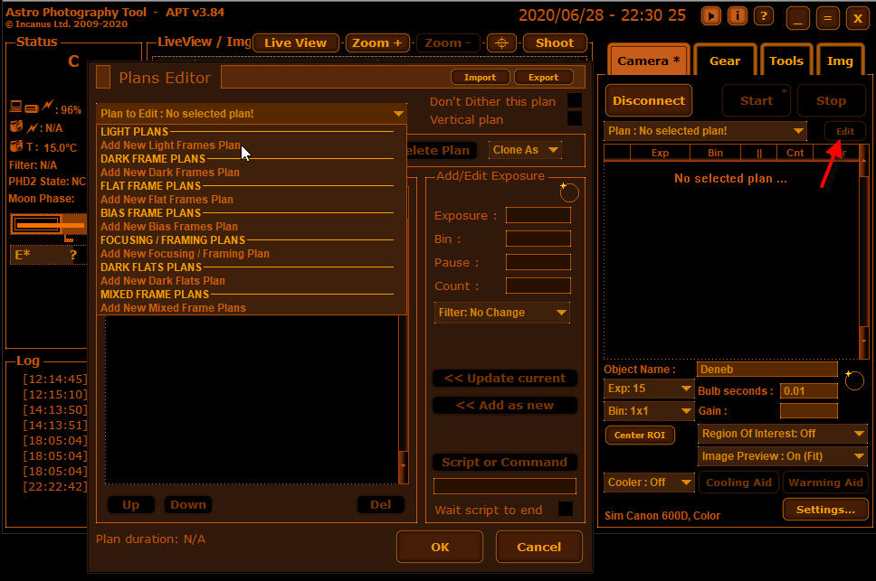Expand the Clone As dropdown
This screenshot has height=581, width=876.
(x=525, y=150)
